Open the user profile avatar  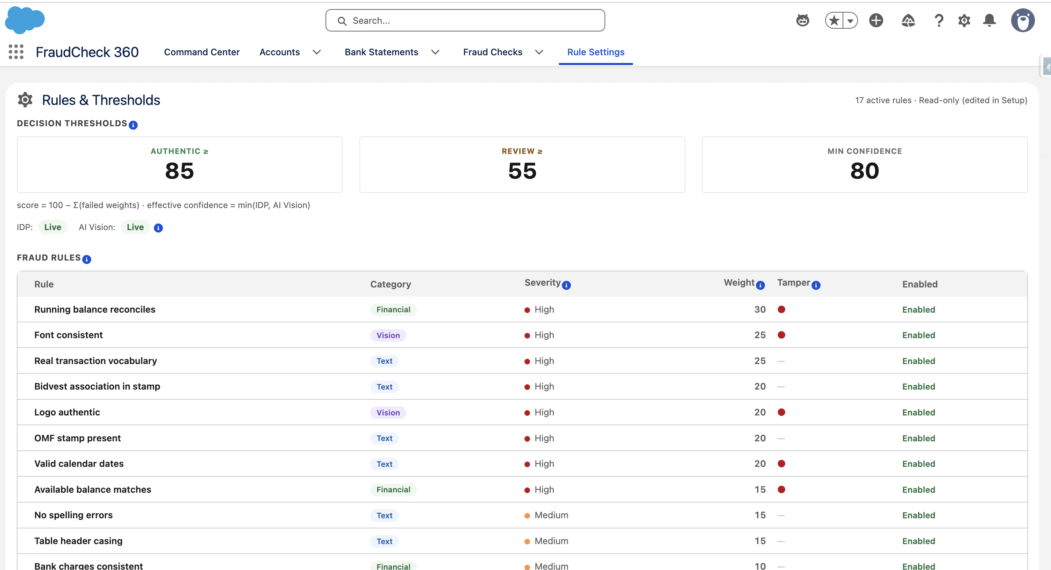pos(1022,20)
